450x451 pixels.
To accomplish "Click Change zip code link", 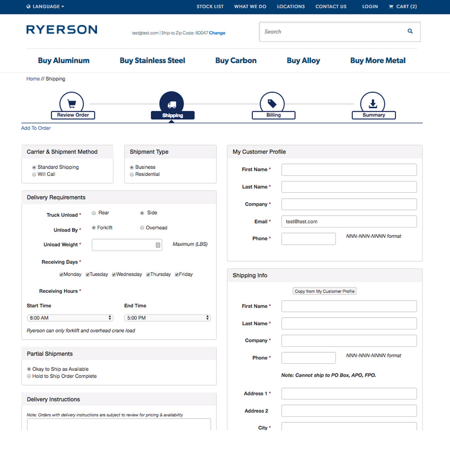I will (x=217, y=33).
